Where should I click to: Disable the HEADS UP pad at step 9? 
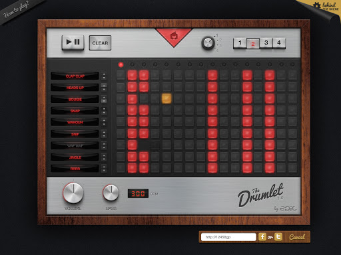tap(212, 87)
